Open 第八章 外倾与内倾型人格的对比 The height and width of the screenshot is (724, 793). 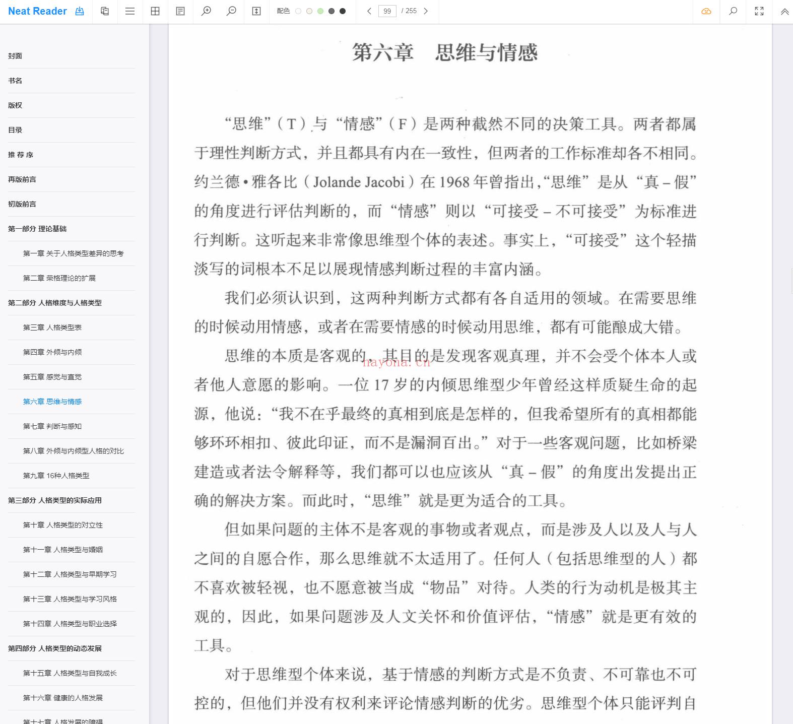point(74,451)
